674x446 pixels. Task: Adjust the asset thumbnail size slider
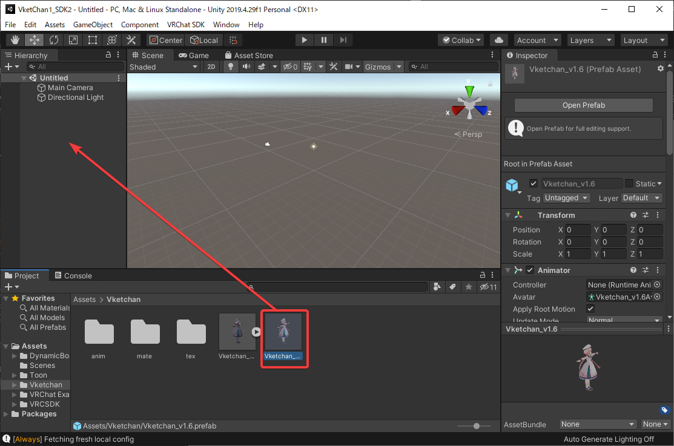click(x=477, y=426)
